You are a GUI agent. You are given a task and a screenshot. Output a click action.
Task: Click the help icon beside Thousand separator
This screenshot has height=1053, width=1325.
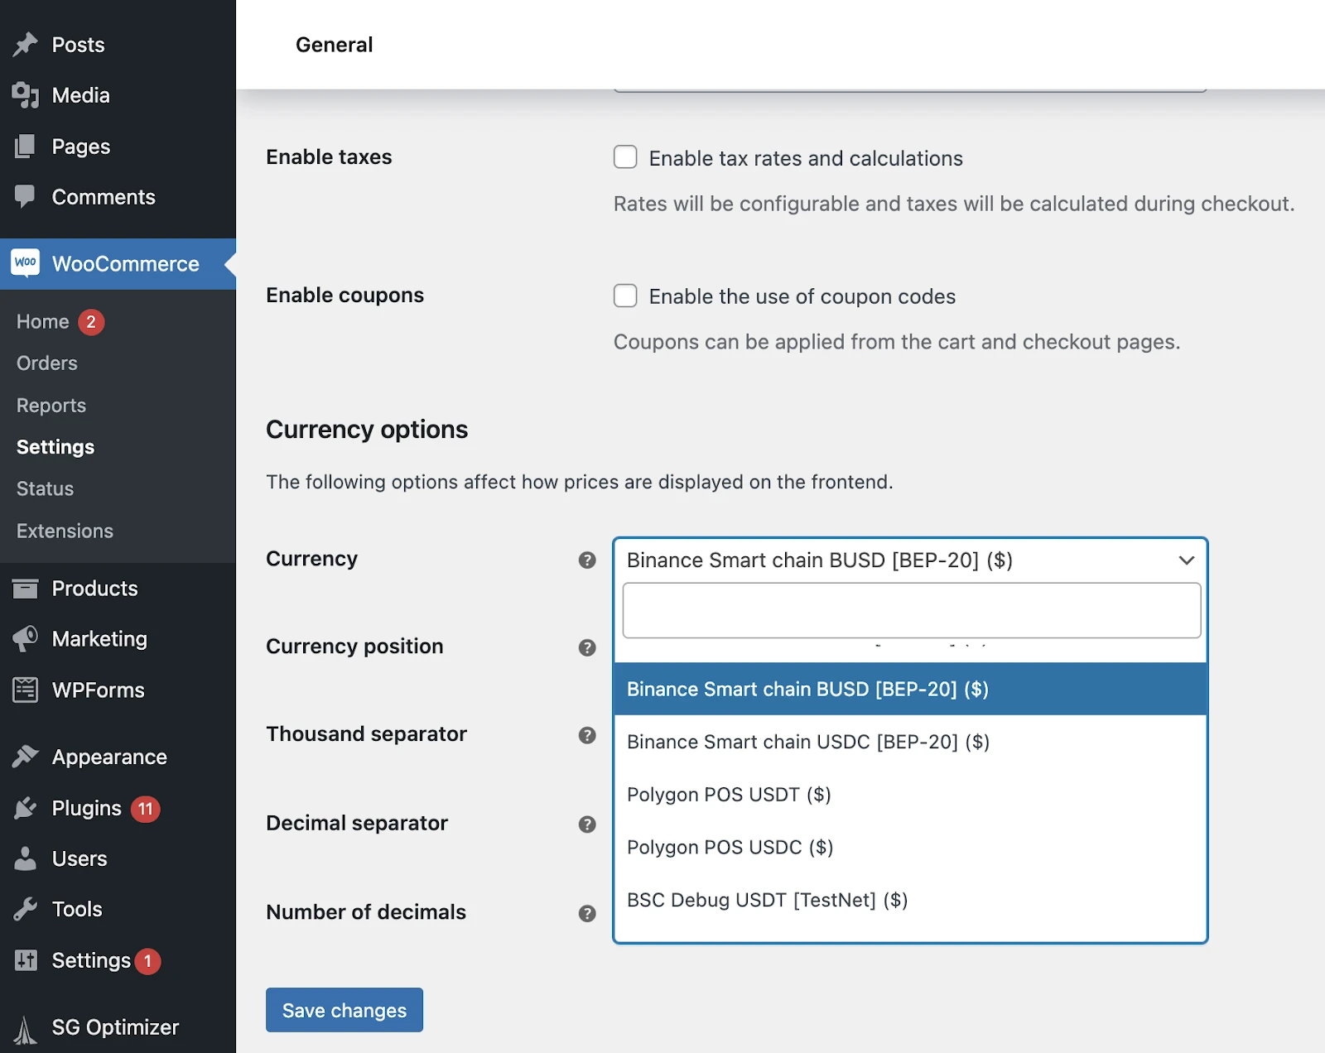click(587, 735)
